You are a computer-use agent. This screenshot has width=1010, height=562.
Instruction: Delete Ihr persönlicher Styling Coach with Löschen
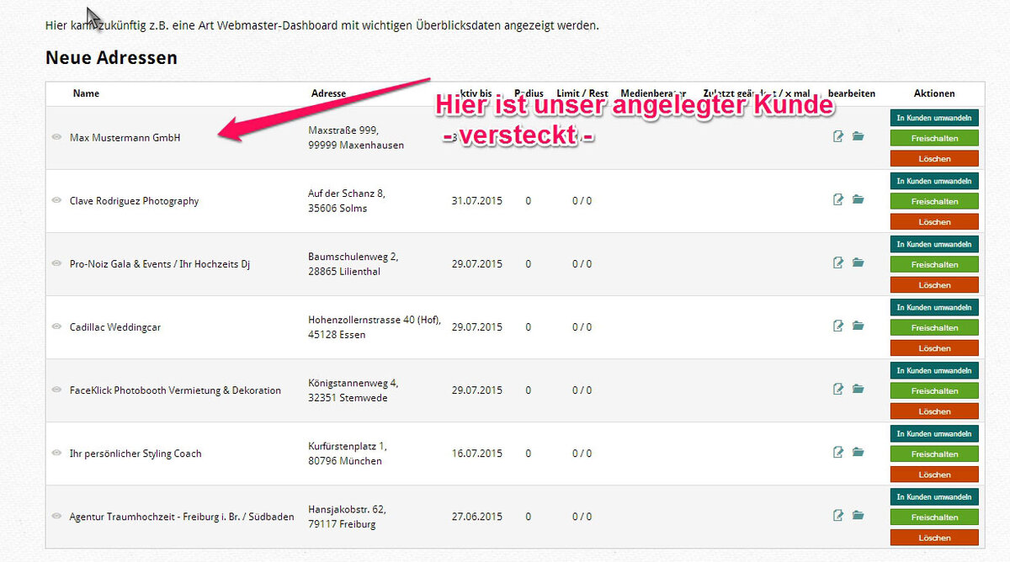click(x=934, y=475)
